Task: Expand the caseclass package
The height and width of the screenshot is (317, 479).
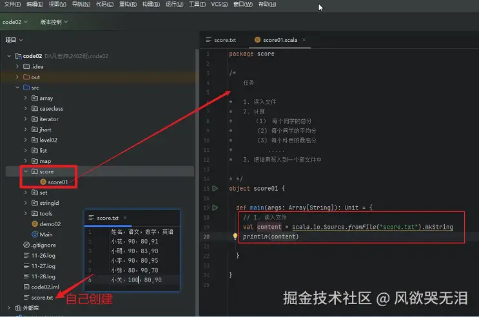Action: point(26,108)
